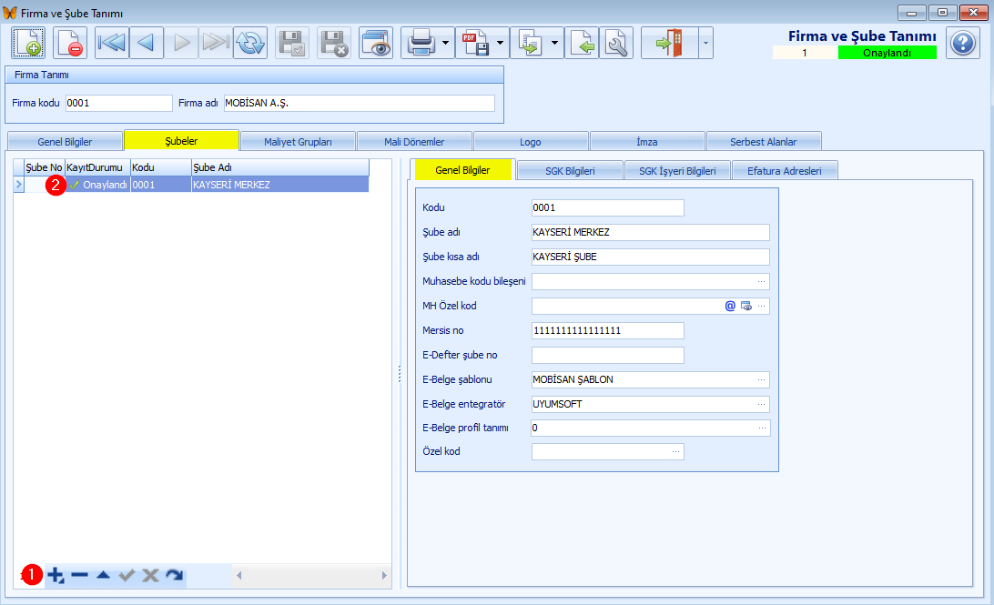994x605 pixels.
Task: Open the wrench page settings icon
Action: pyautogui.click(x=616, y=43)
